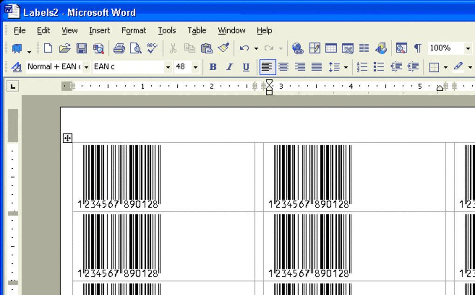This screenshot has height=295, width=475.
Task: Toggle Italic formatting
Action: 230,67
